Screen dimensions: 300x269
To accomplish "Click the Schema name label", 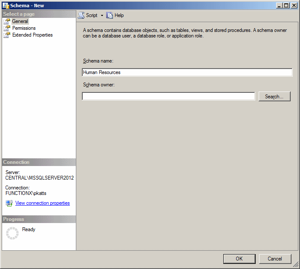I will point(98,61).
